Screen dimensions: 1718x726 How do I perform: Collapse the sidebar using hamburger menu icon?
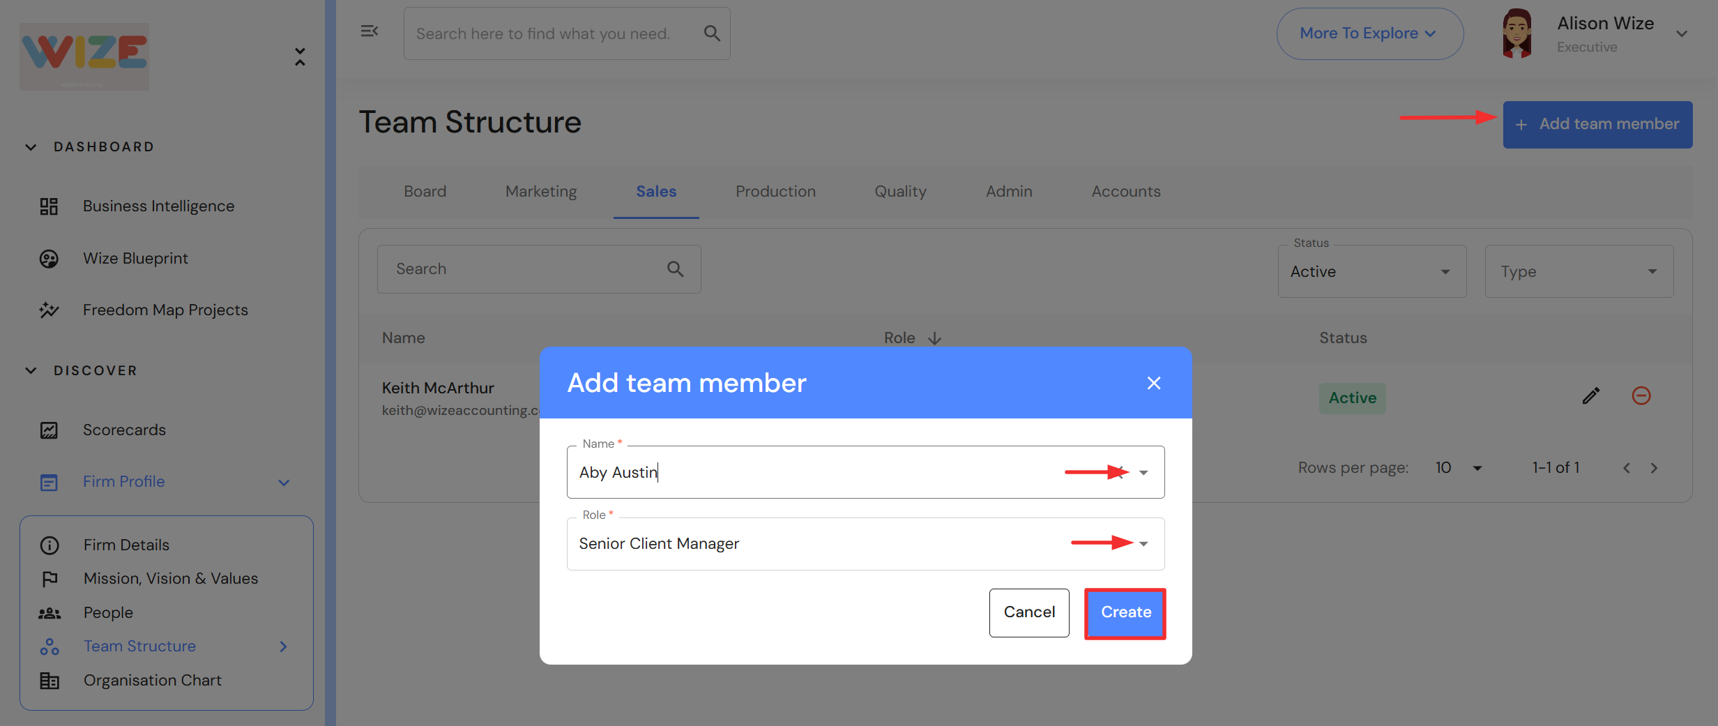click(369, 31)
